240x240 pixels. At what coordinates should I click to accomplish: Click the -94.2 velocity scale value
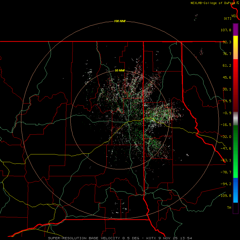(x=226, y=184)
